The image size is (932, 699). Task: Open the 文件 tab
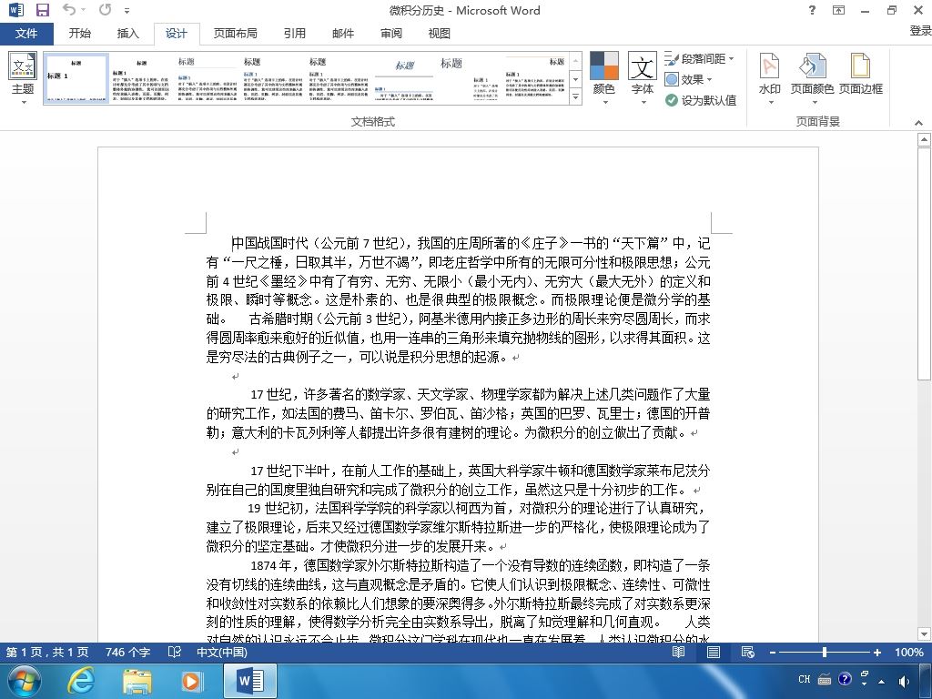click(26, 34)
